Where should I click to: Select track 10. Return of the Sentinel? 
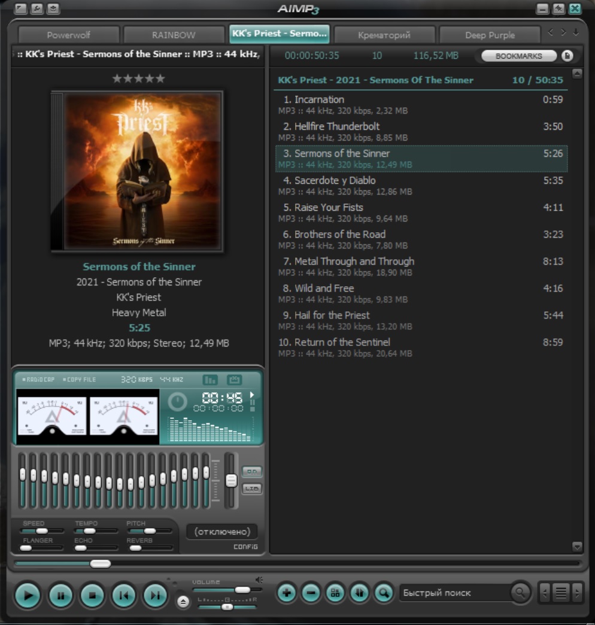pyautogui.click(x=421, y=348)
